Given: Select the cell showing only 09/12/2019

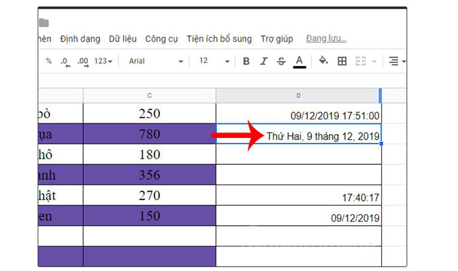Looking at the screenshot, I should click(299, 215).
